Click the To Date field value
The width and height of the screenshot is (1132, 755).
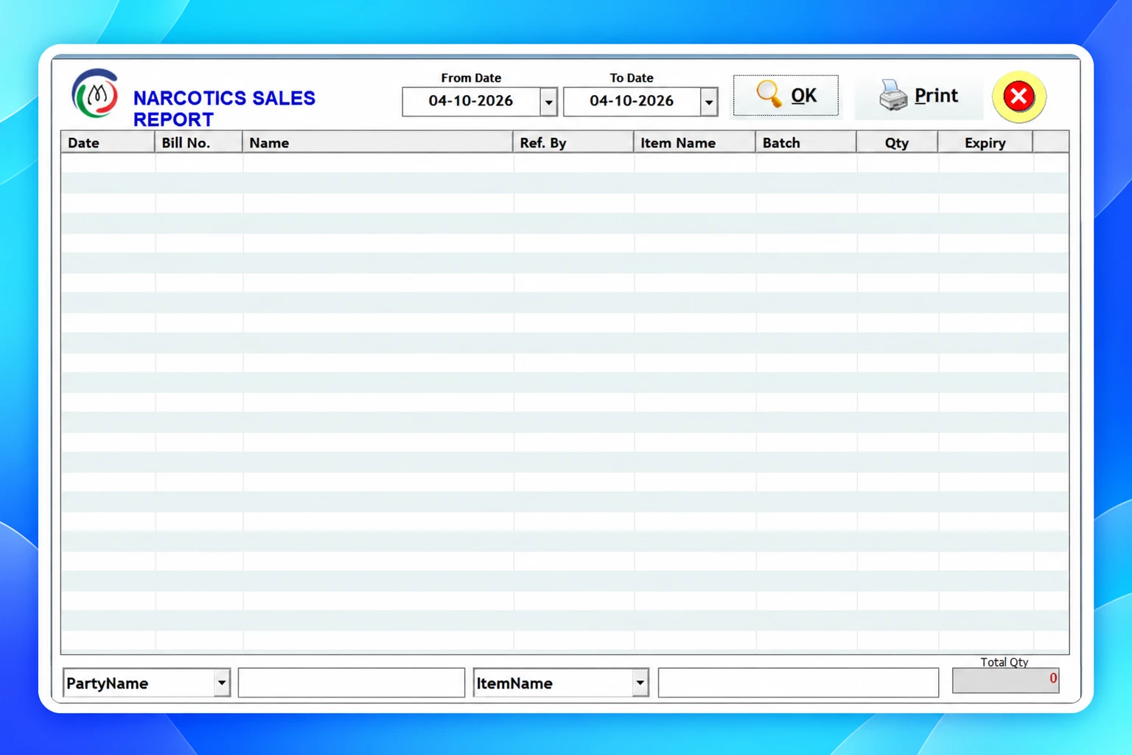point(632,102)
